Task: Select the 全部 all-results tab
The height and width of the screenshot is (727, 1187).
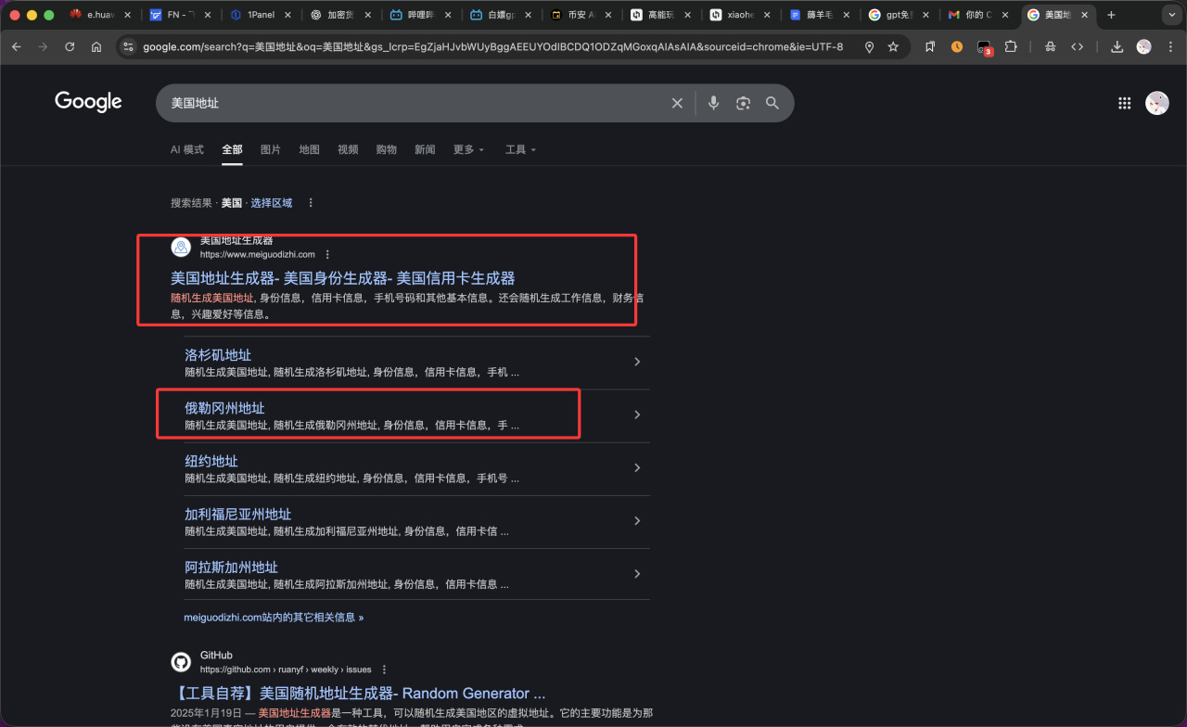Action: pyautogui.click(x=232, y=149)
